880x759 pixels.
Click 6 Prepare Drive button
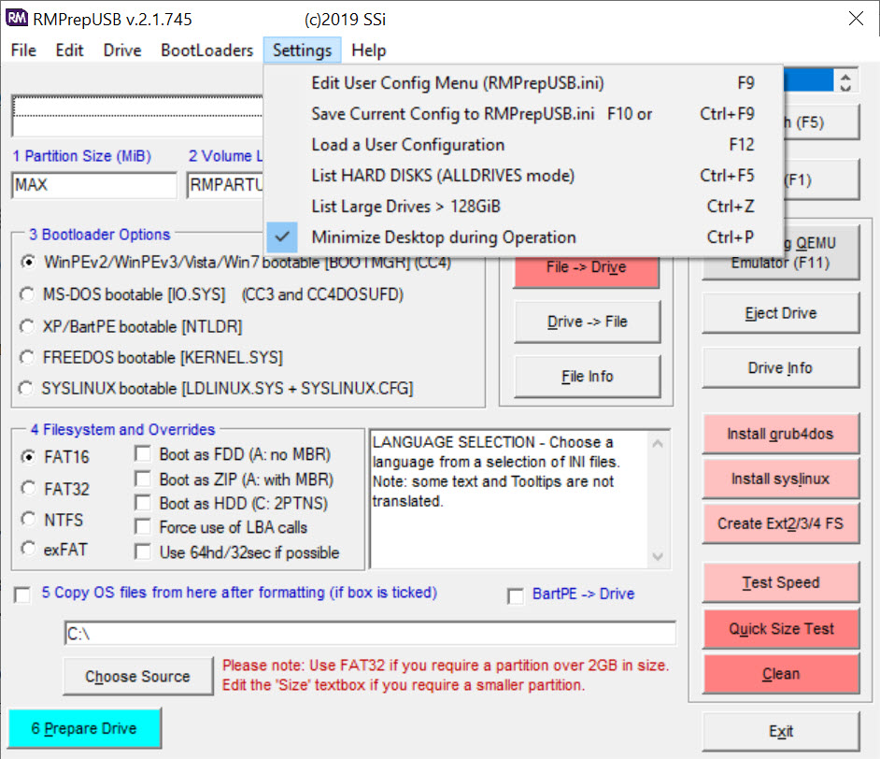(x=84, y=728)
